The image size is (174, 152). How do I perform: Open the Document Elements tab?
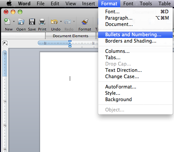coord(70,36)
